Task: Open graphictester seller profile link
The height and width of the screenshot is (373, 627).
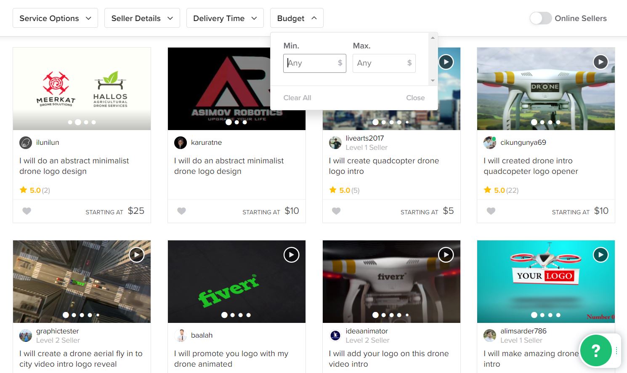Action: pyautogui.click(x=57, y=331)
